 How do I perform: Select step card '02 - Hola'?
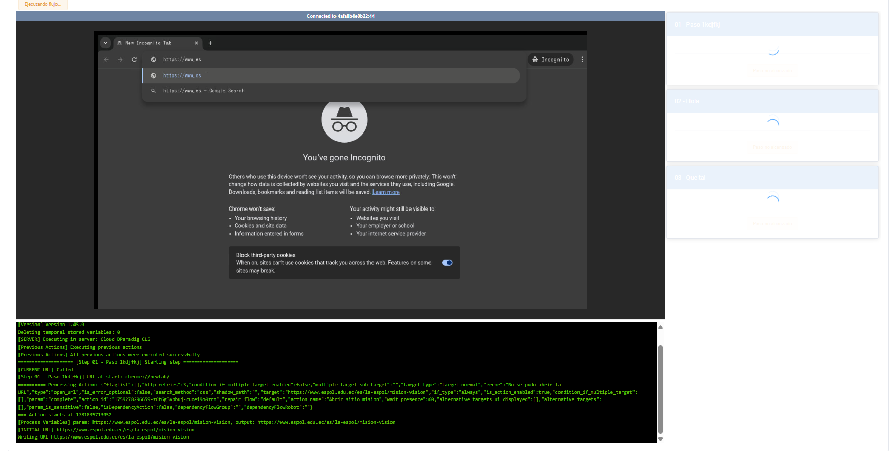click(772, 125)
